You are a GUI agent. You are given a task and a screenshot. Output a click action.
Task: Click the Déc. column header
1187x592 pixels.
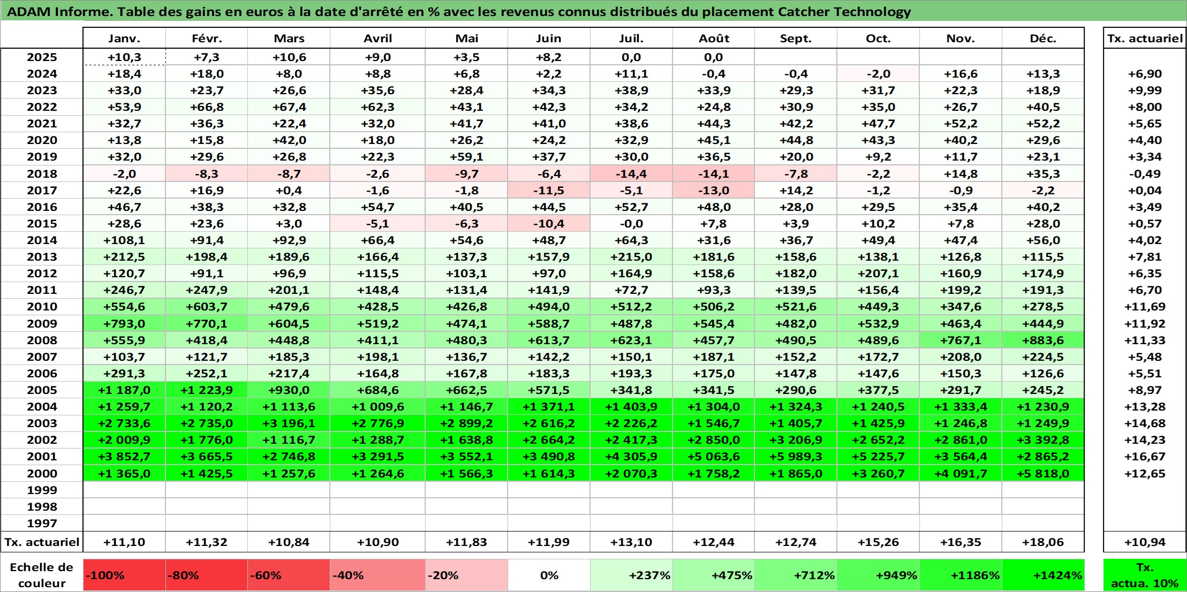click(1043, 38)
